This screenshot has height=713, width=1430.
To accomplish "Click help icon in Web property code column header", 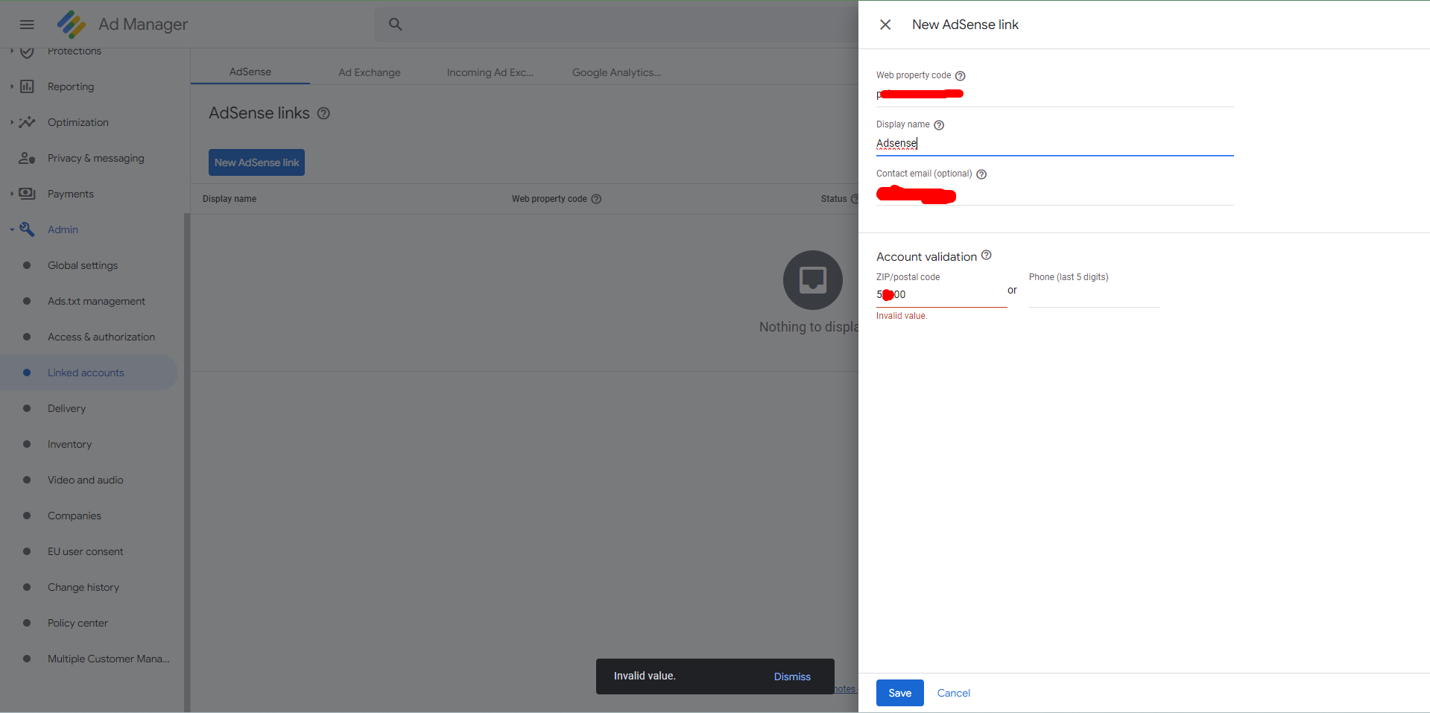I will [596, 199].
